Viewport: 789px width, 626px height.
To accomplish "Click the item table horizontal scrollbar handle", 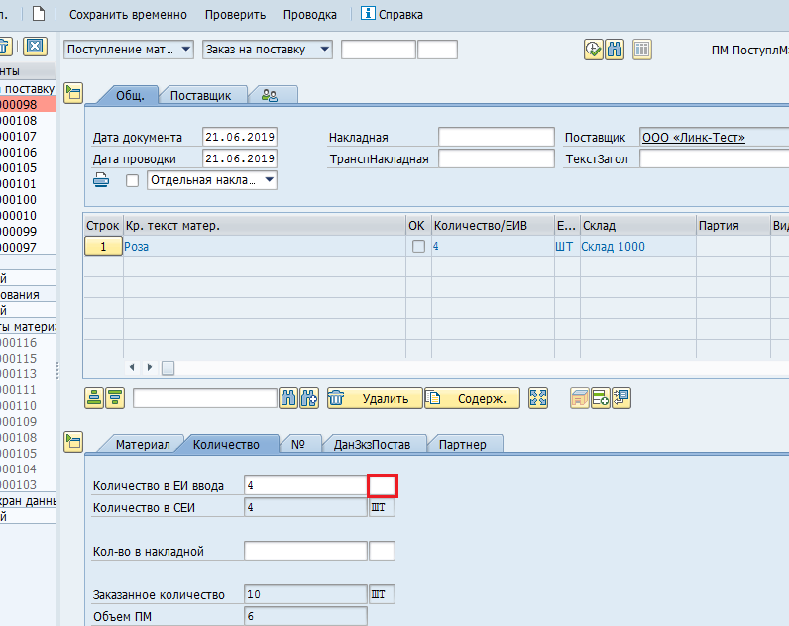I will tap(169, 367).
